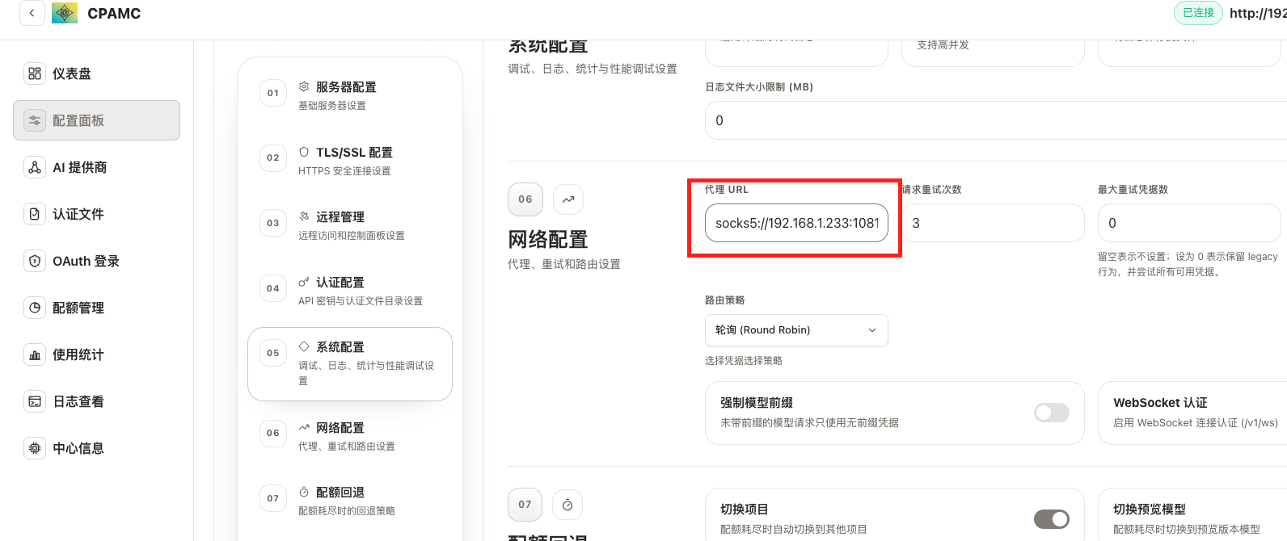Viewport: 1287px width, 541px height.
Task: Click the AI 提供商 network icon
Action: (35, 167)
